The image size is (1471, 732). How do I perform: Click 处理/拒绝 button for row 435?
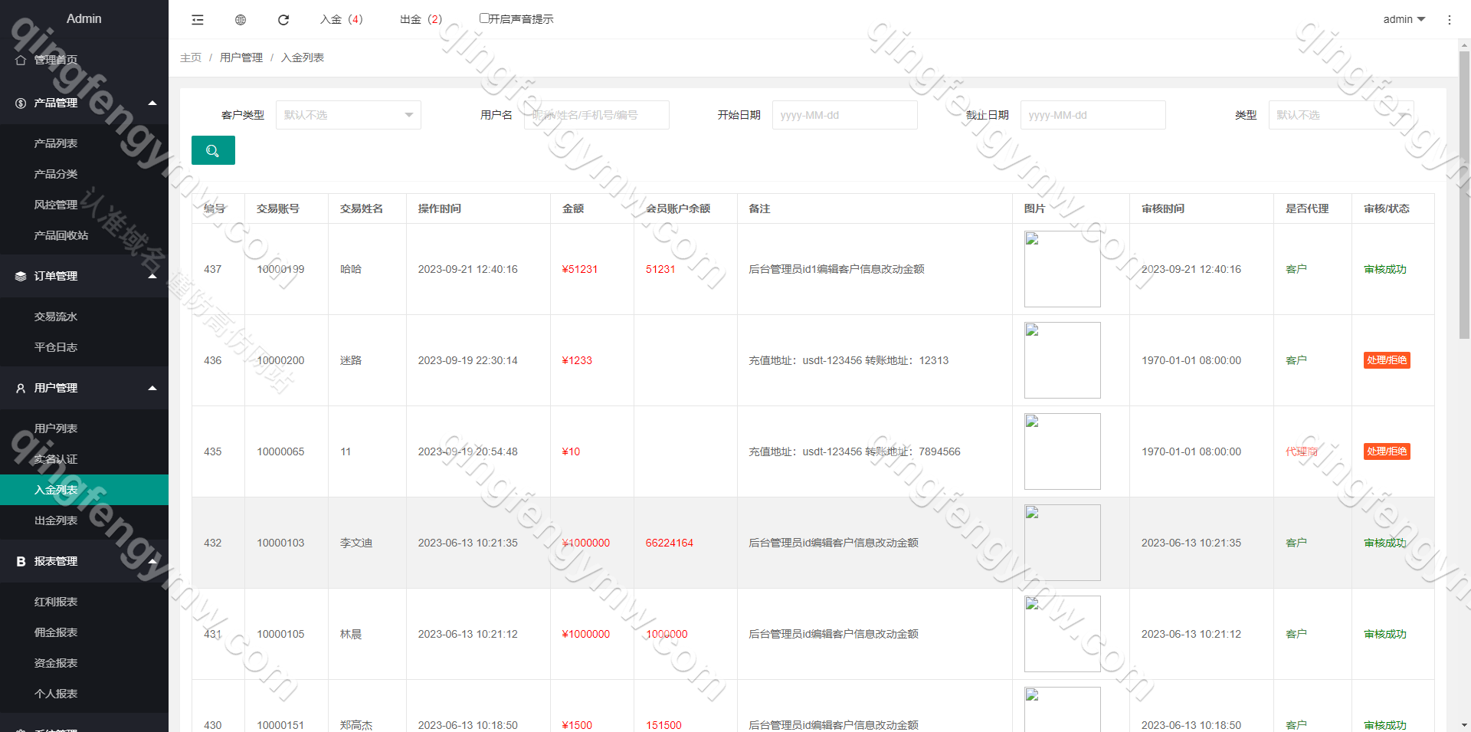coord(1387,451)
